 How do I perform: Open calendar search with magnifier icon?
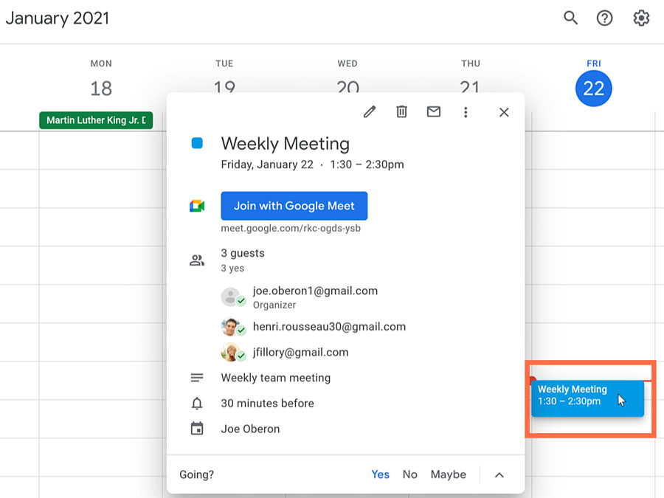pos(570,18)
